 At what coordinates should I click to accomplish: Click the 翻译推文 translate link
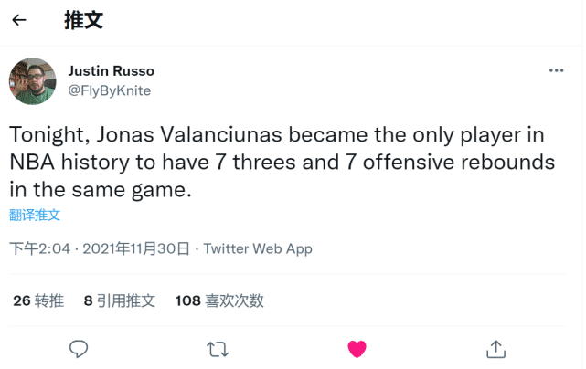(35, 216)
